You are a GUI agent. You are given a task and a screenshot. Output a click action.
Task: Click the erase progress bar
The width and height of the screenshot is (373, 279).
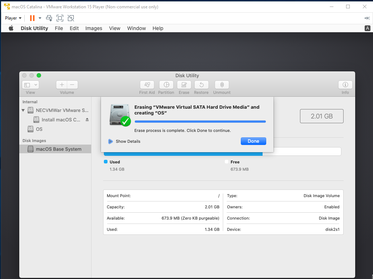(x=200, y=121)
